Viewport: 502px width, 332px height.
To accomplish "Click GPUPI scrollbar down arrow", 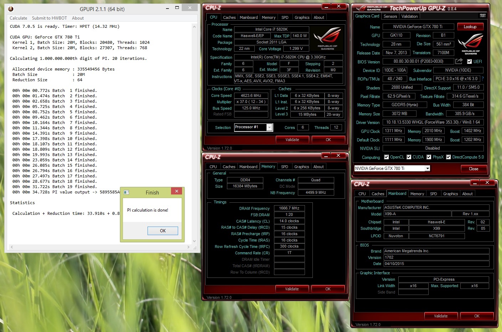I will (194, 241).
